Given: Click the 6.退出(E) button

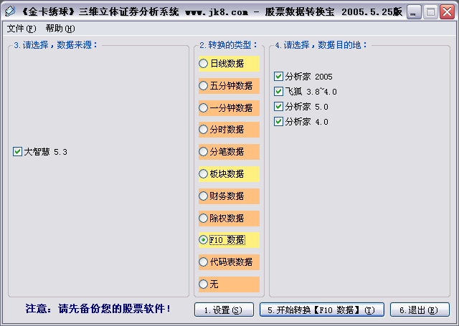Looking at the screenshot, I should coord(420,310).
